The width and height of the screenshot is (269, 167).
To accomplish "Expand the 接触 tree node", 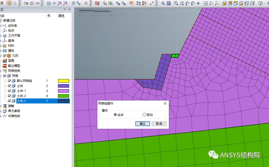I will click(1, 106).
